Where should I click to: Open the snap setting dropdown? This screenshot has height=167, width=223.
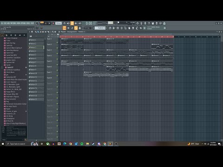88,28
